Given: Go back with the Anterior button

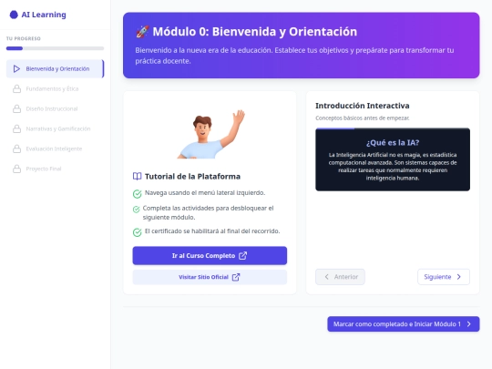Looking at the screenshot, I should coord(340,277).
